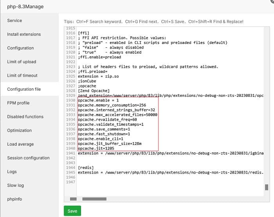Click the '"true" - always enabled' comment line
The width and height of the screenshot is (274, 217).
coord(110,52)
